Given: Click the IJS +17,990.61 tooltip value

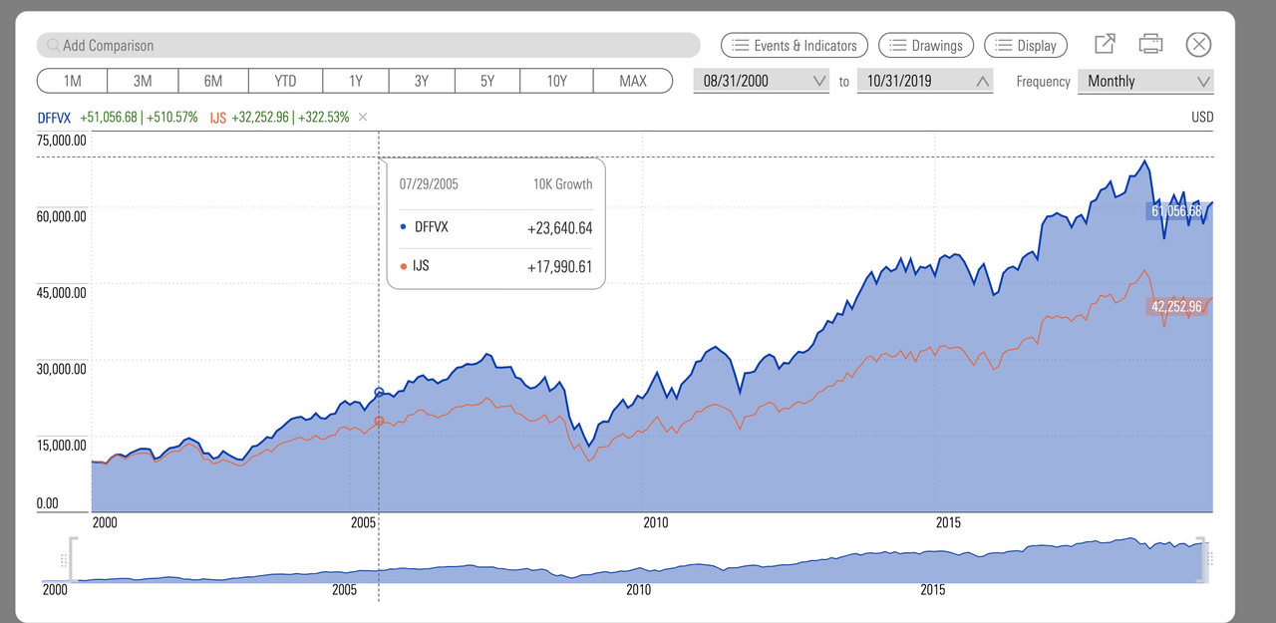Looking at the screenshot, I should (560, 266).
